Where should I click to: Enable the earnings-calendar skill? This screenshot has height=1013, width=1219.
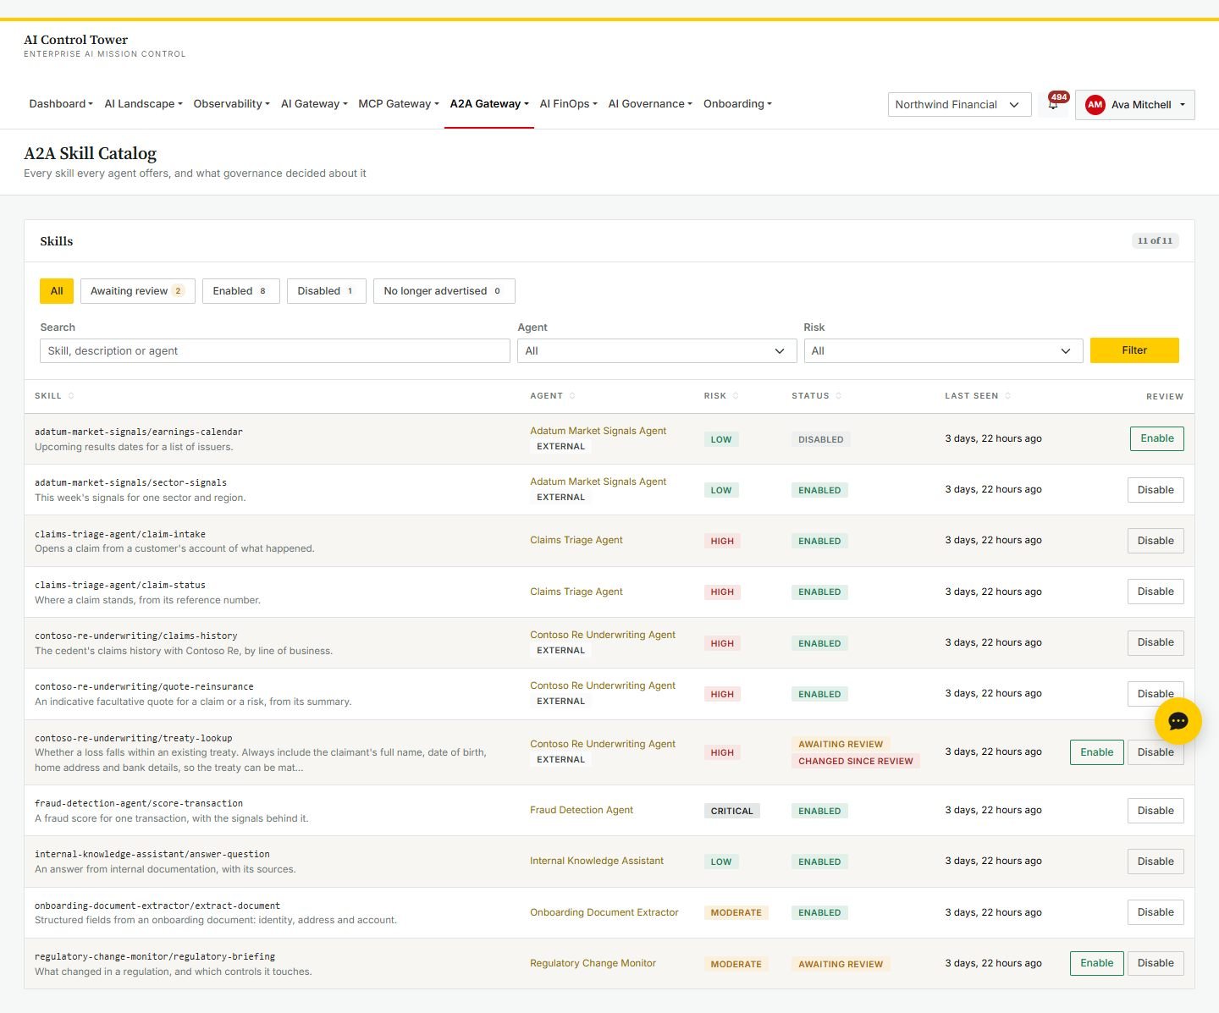coord(1156,438)
